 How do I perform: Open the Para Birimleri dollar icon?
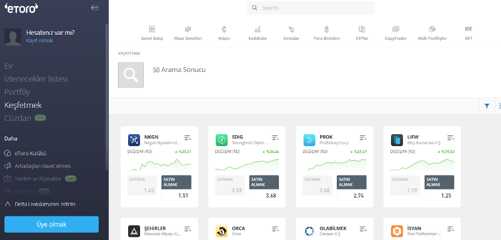(327, 30)
